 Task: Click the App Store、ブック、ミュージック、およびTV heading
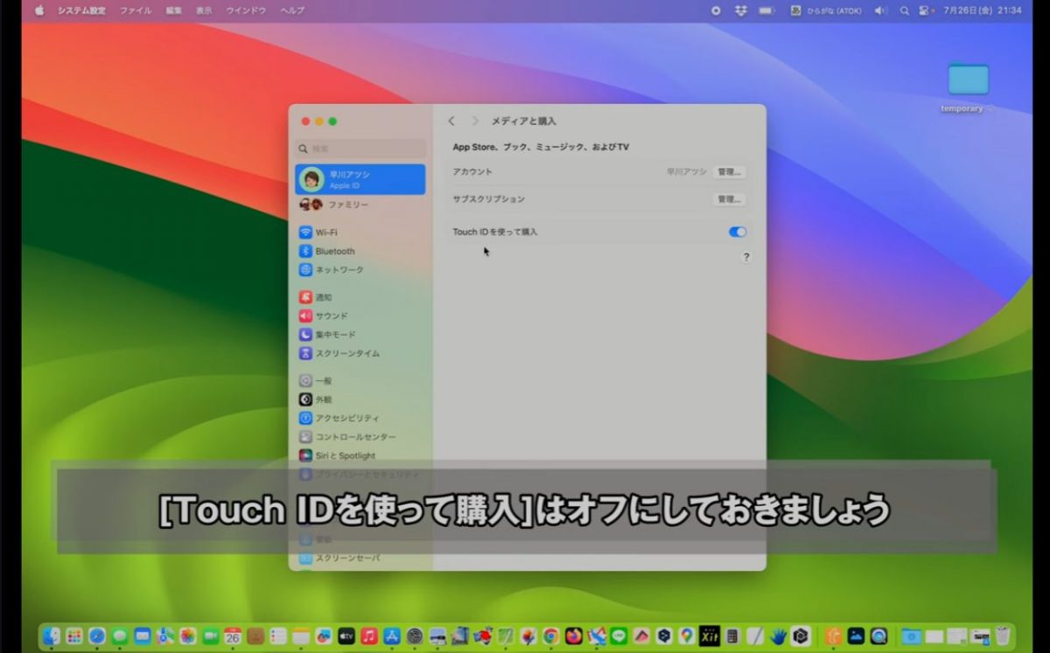click(541, 147)
